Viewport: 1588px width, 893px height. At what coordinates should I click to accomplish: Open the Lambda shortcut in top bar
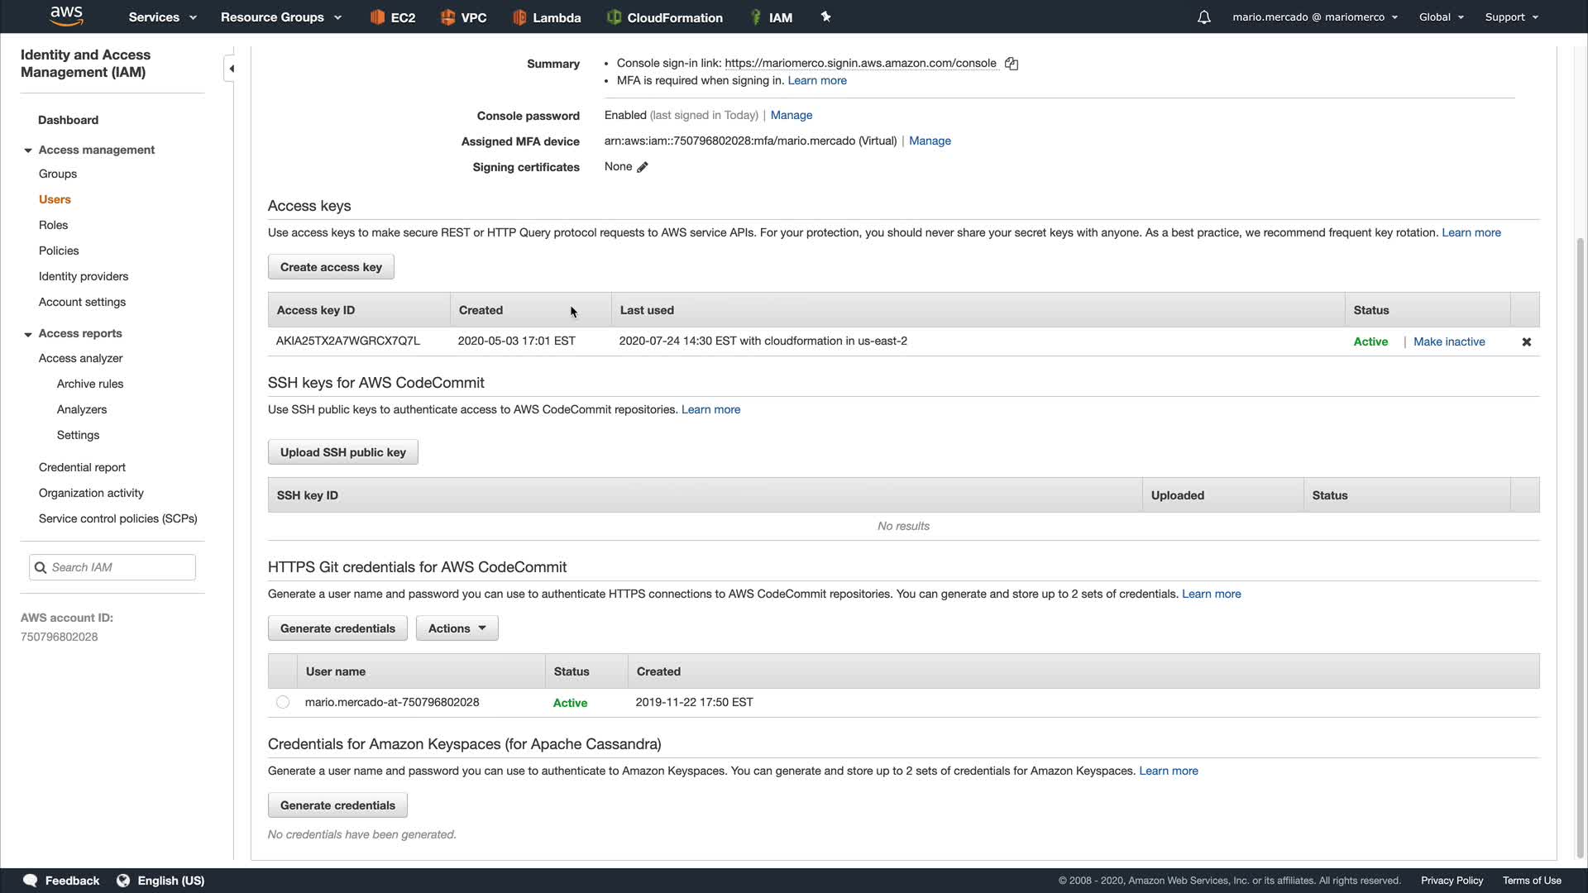pyautogui.click(x=547, y=17)
